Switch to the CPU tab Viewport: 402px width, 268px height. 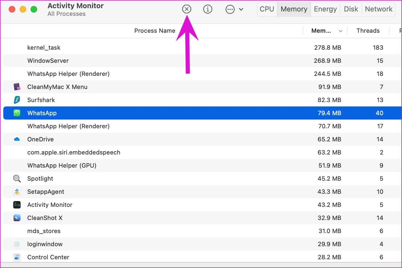coord(267,9)
